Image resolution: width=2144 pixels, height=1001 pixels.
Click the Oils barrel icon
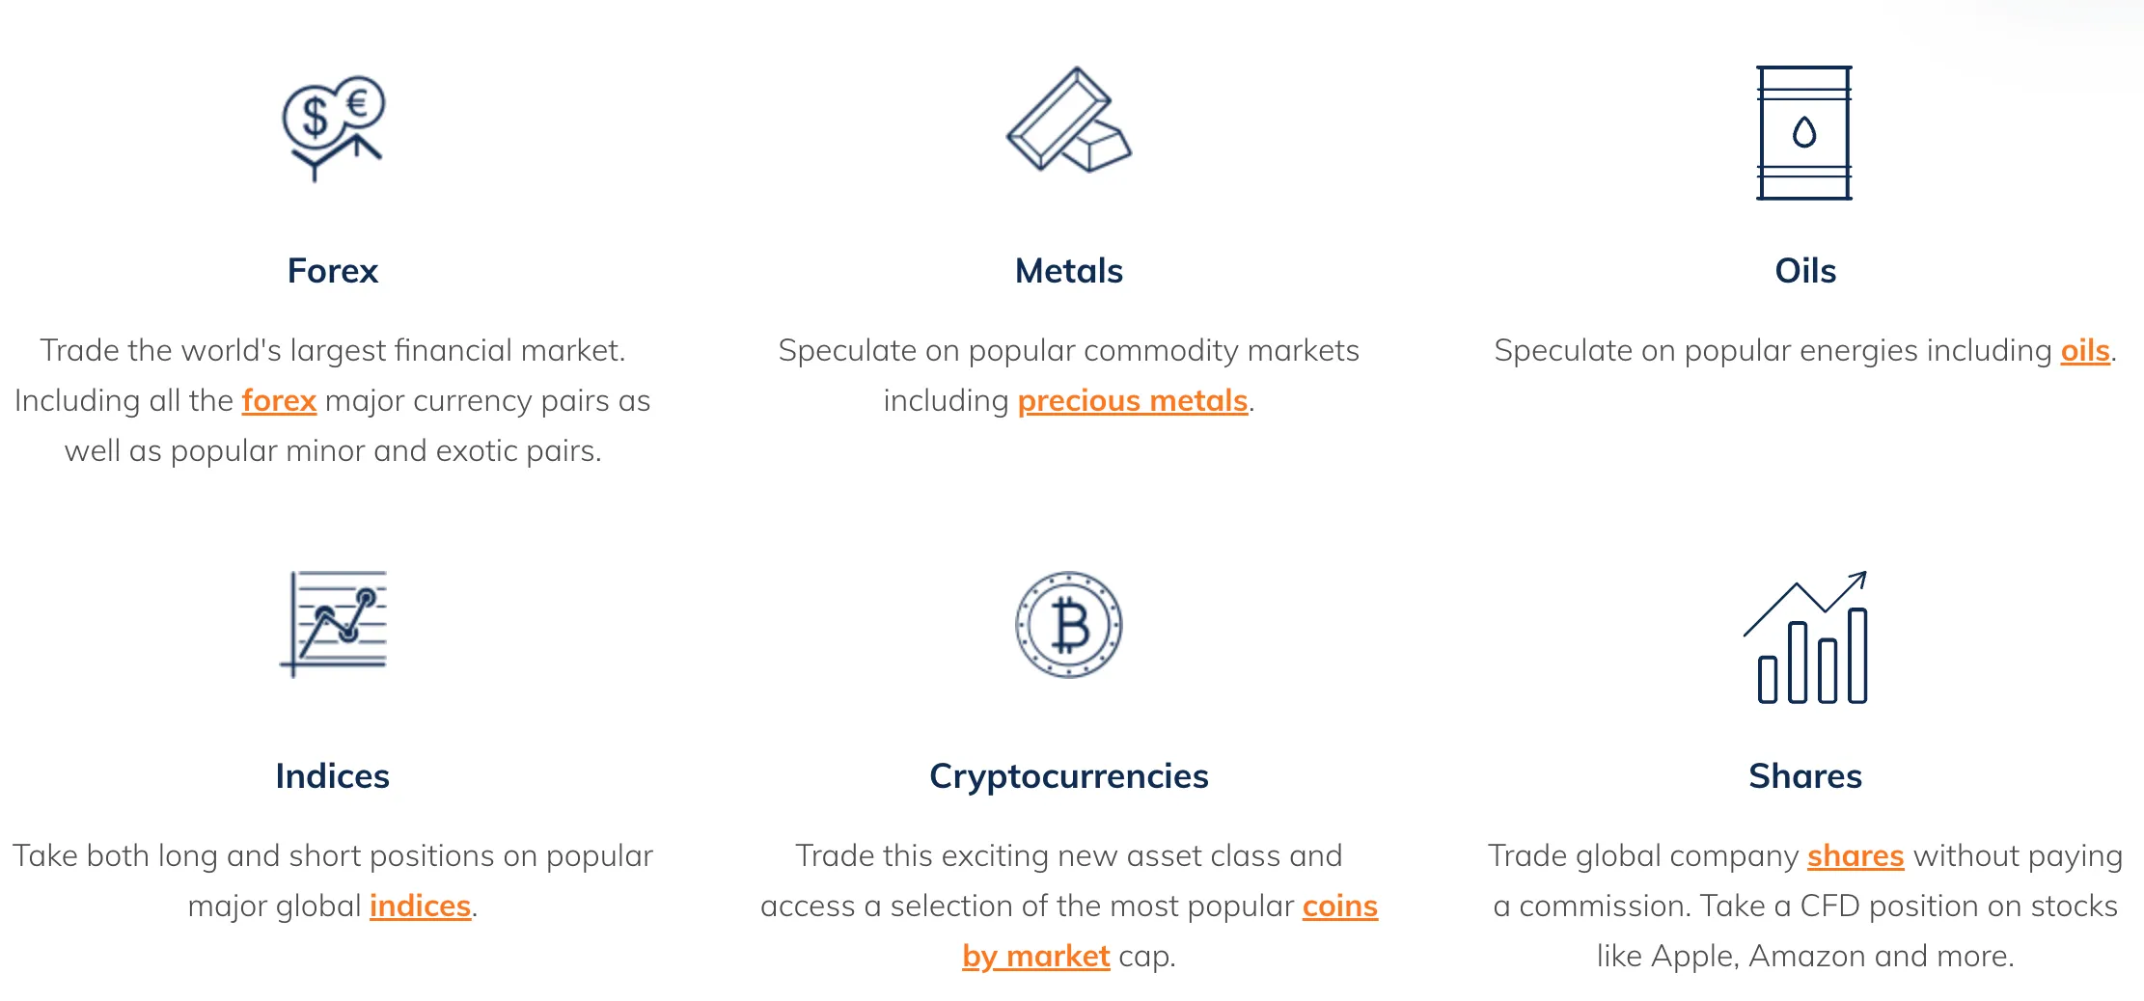pyautogui.click(x=1803, y=133)
